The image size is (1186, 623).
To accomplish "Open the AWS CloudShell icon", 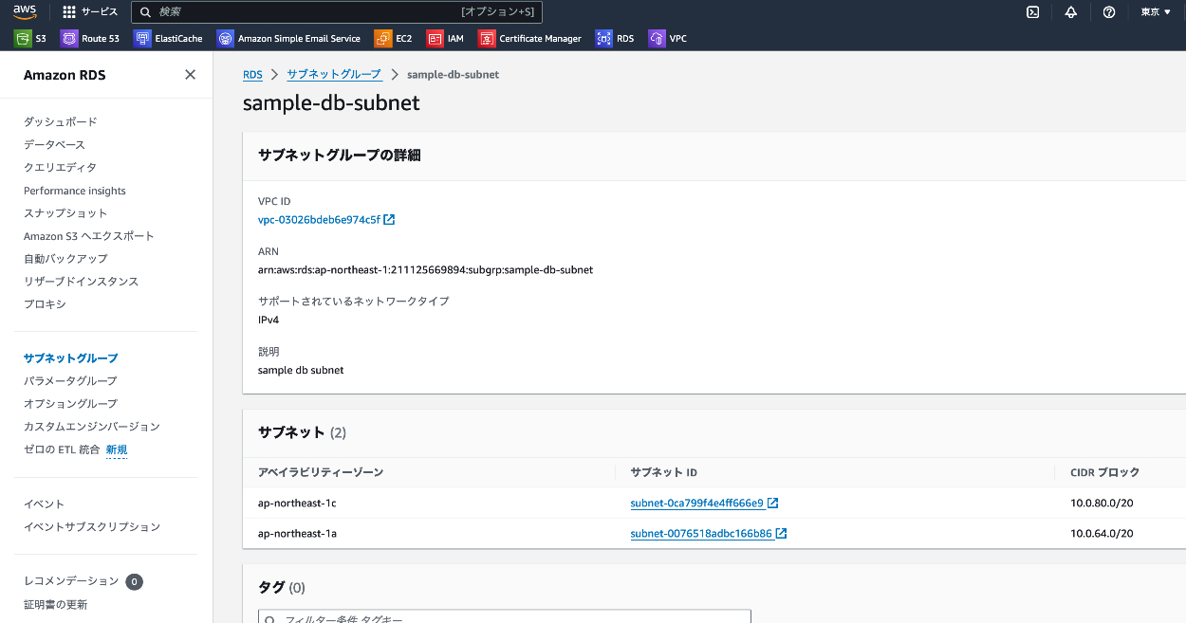I will 1033,12.
